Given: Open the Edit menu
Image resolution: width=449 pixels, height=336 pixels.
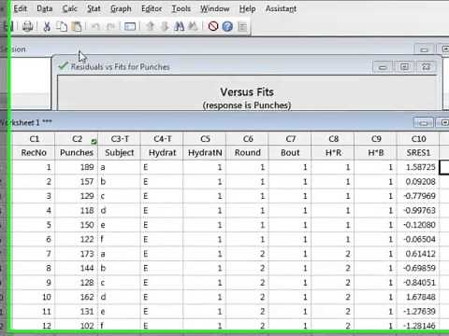Looking at the screenshot, I should [x=21, y=8].
